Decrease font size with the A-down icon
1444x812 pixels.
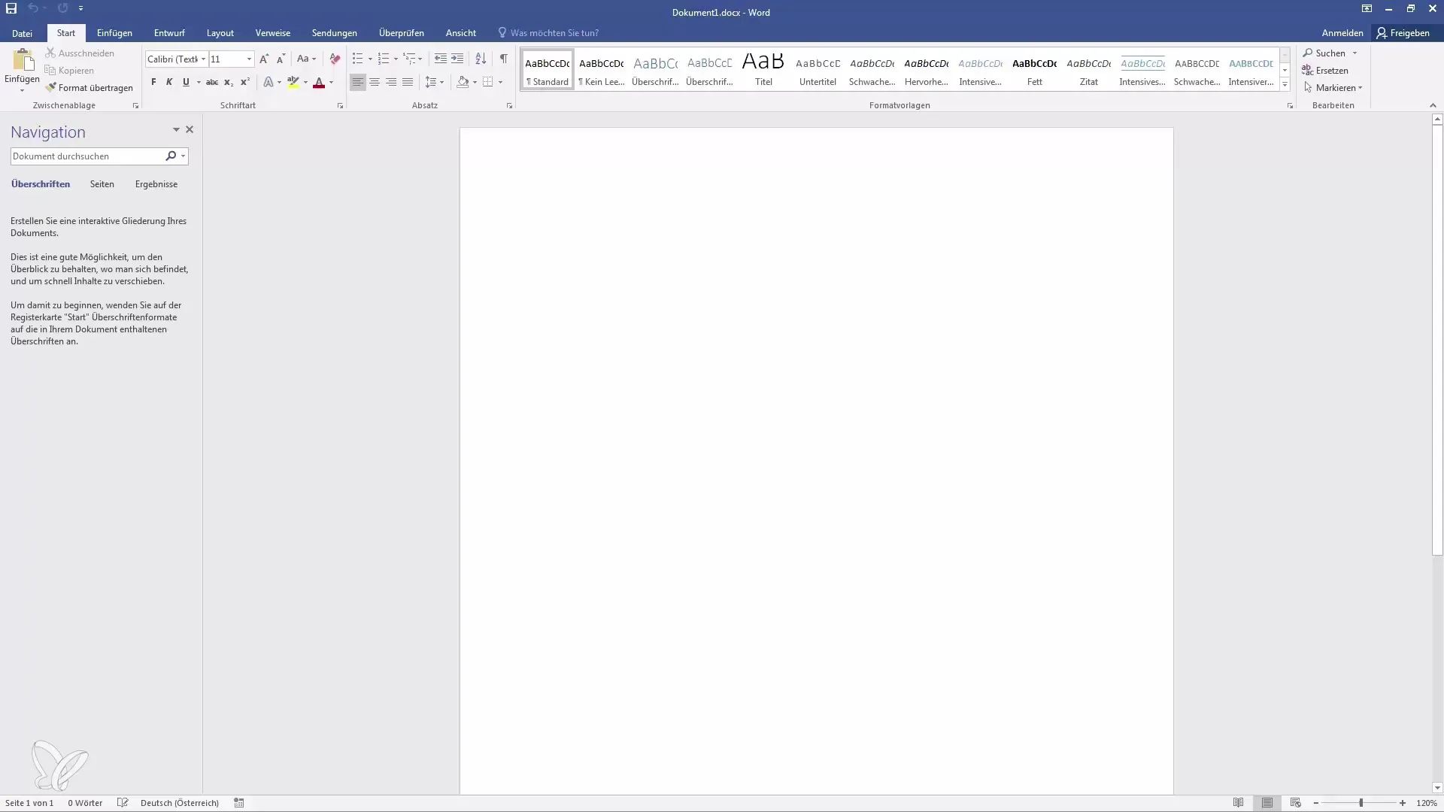(281, 59)
